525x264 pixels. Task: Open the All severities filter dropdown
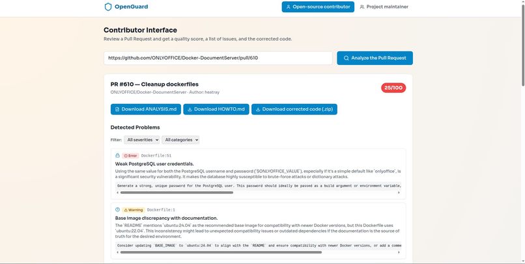pos(141,140)
